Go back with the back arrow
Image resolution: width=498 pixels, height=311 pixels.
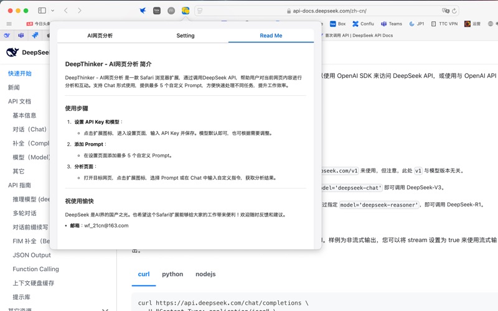(66, 11)
